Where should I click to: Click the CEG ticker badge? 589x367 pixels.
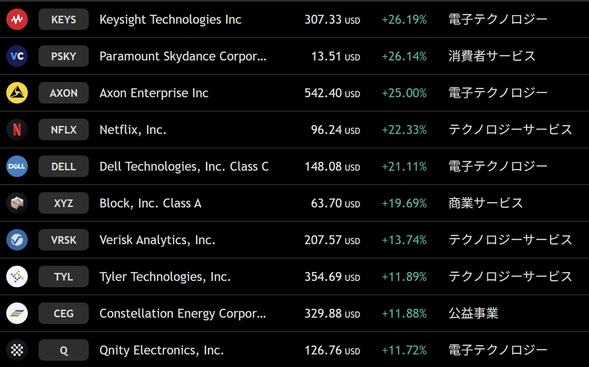(x=64, y=314)
